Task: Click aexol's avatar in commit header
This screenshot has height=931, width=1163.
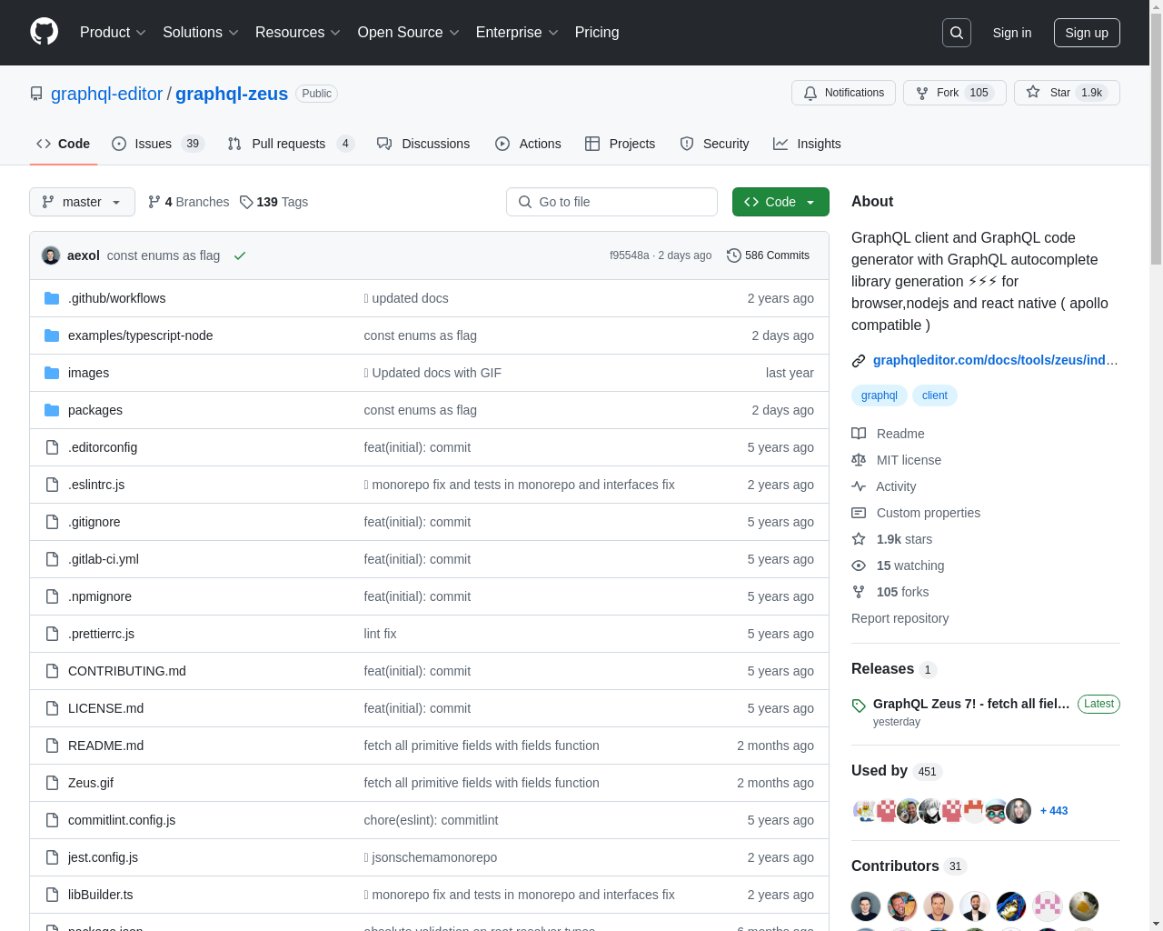Action: (51, 255)
